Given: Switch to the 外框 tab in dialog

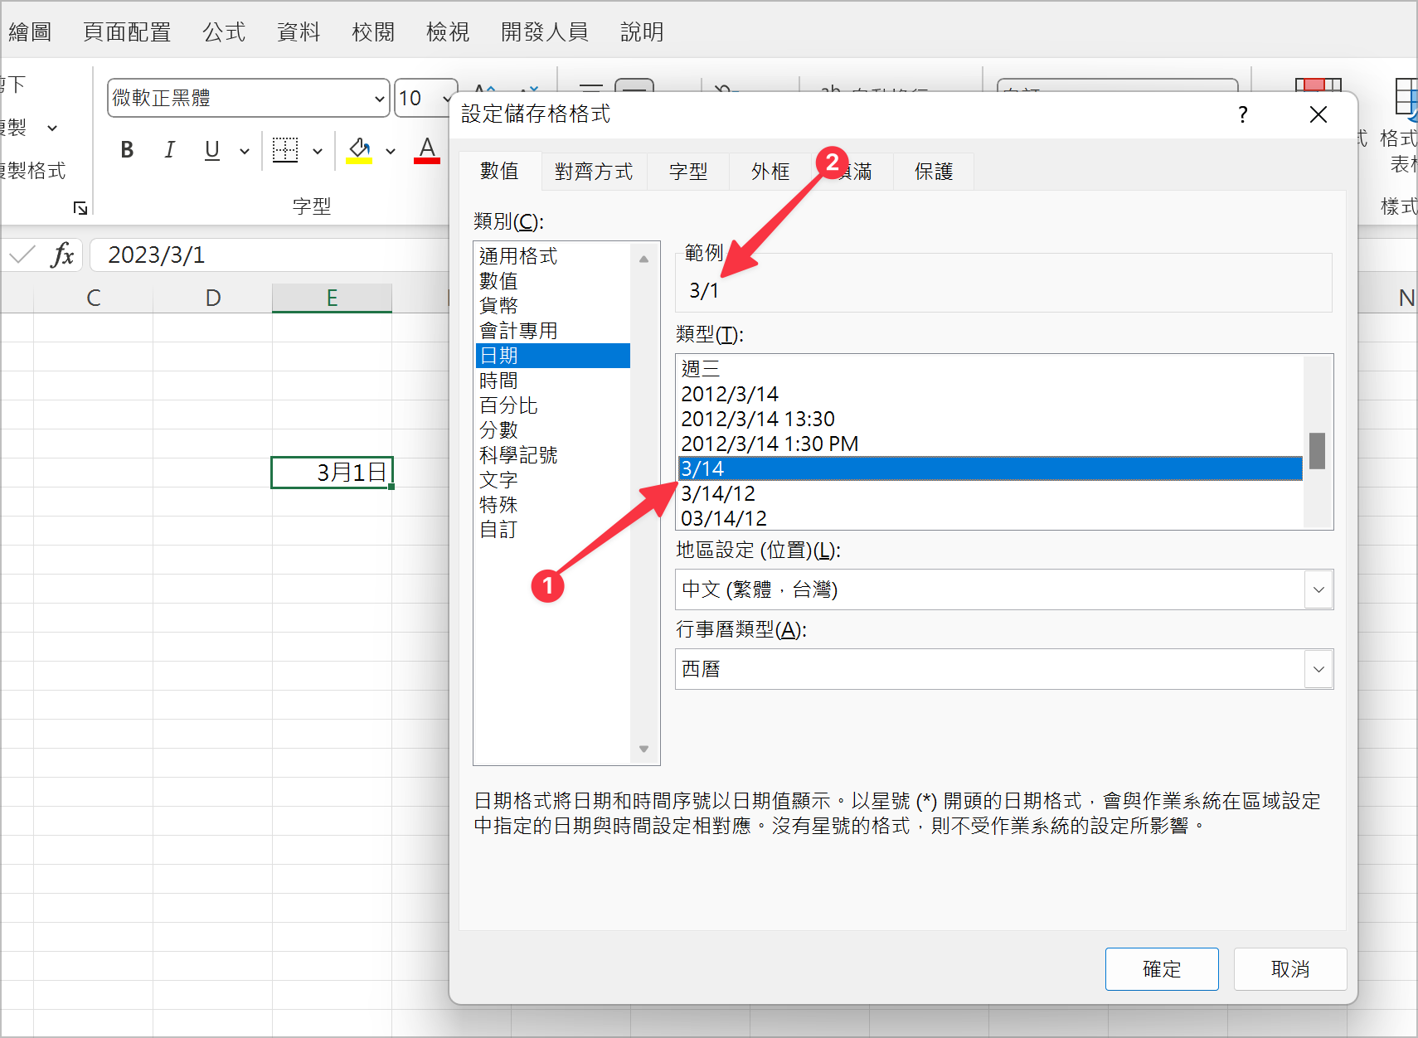Looking at the screenshot, I should (x=770, y=172).
